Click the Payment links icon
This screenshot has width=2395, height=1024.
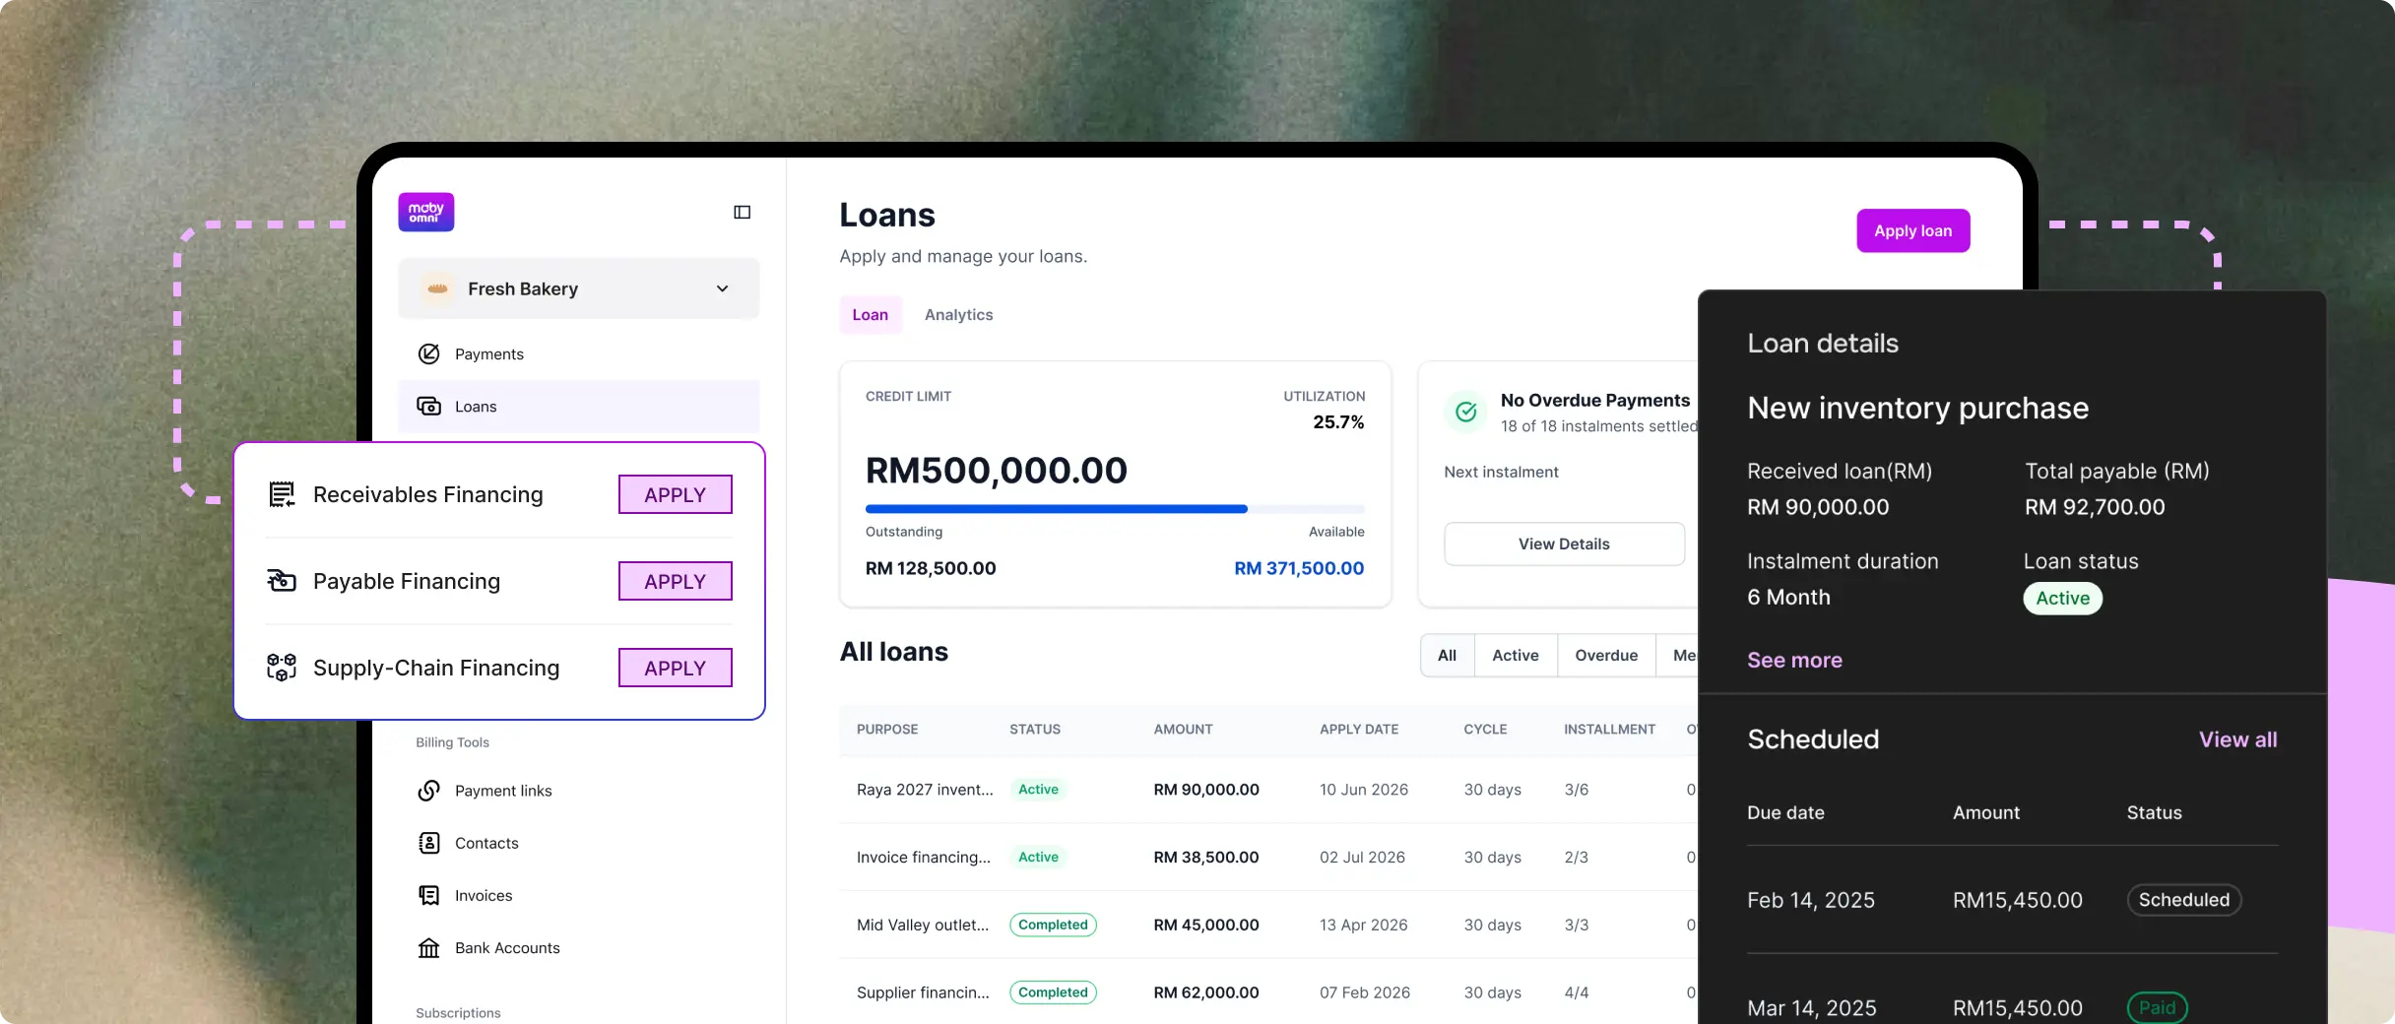point(429,791)
